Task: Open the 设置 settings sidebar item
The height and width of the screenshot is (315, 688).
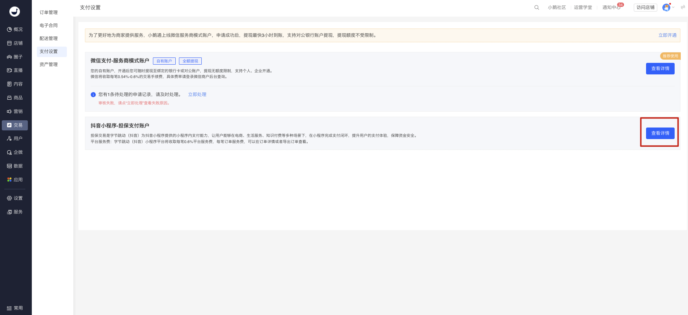Action: tap(15, 198)
